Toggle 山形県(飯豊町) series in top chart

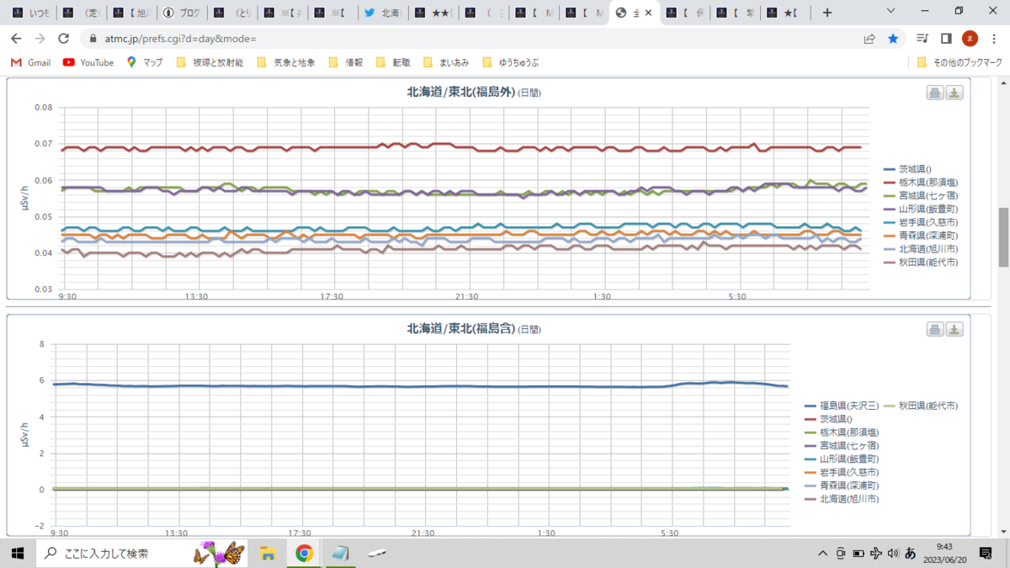click(x=921, y=209)
